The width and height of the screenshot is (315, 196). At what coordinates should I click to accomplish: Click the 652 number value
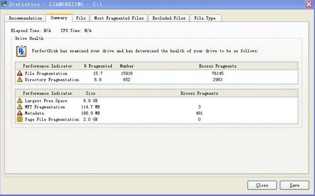127,79
